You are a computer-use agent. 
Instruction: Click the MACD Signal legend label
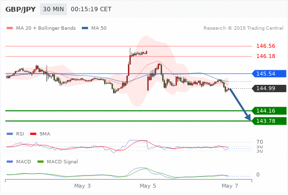tap(62, 162)
